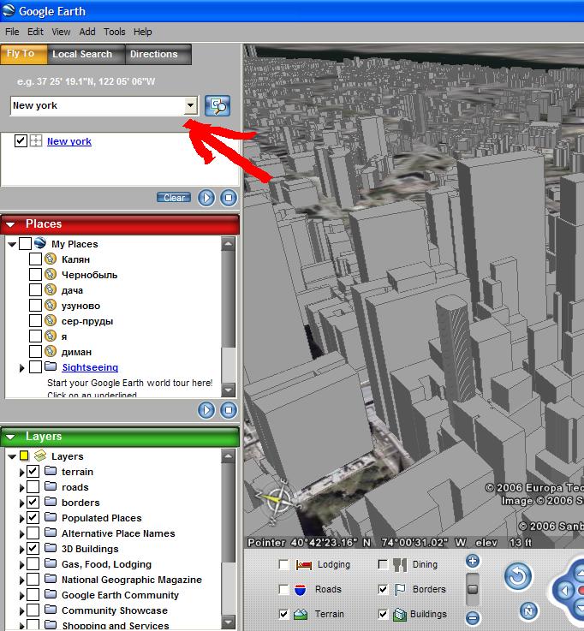Open the New york search result link
This screenshot has height=631, width=584.
[x=69, y=141]
